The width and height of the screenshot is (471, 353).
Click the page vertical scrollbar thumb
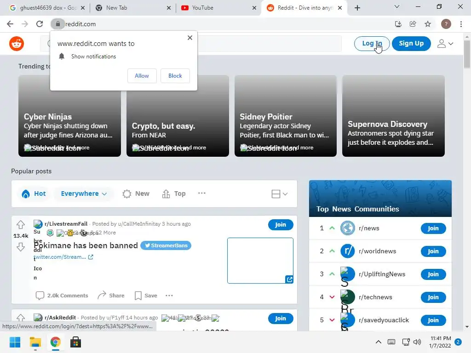467,54
